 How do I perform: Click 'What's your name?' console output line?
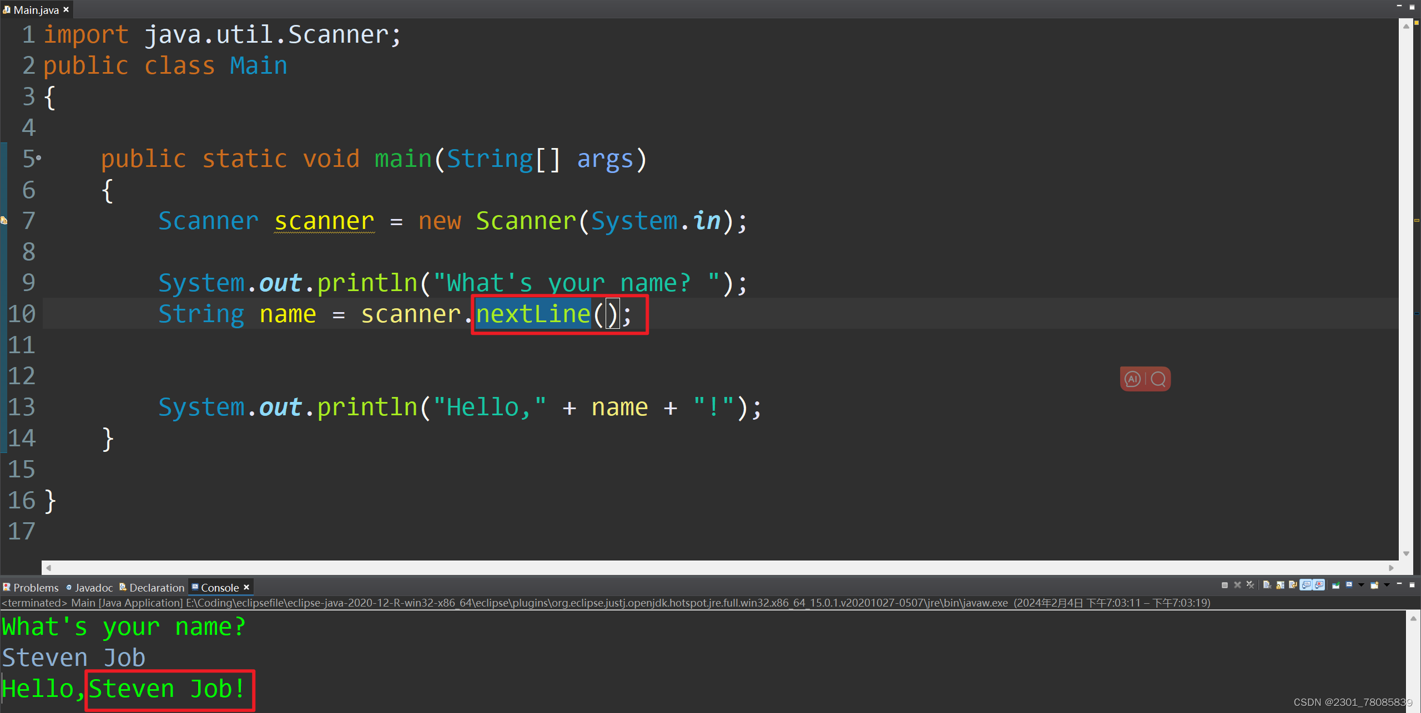(124, 627)
